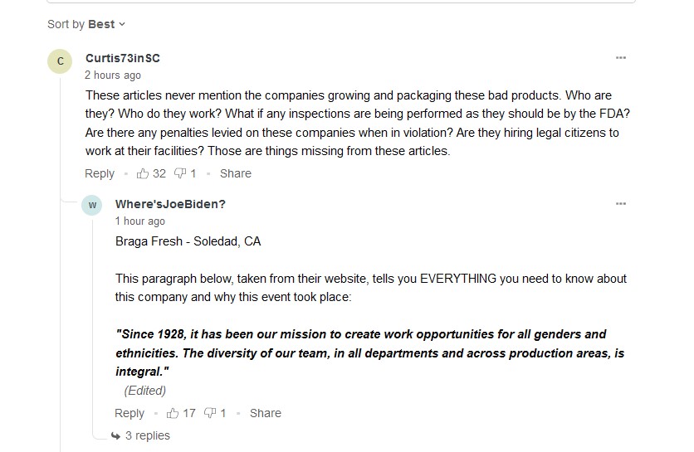Dislike the Curtis73inSC comment with the thumbs down
The height and width of the screenshot is (452, 694).
coord(180,173)
